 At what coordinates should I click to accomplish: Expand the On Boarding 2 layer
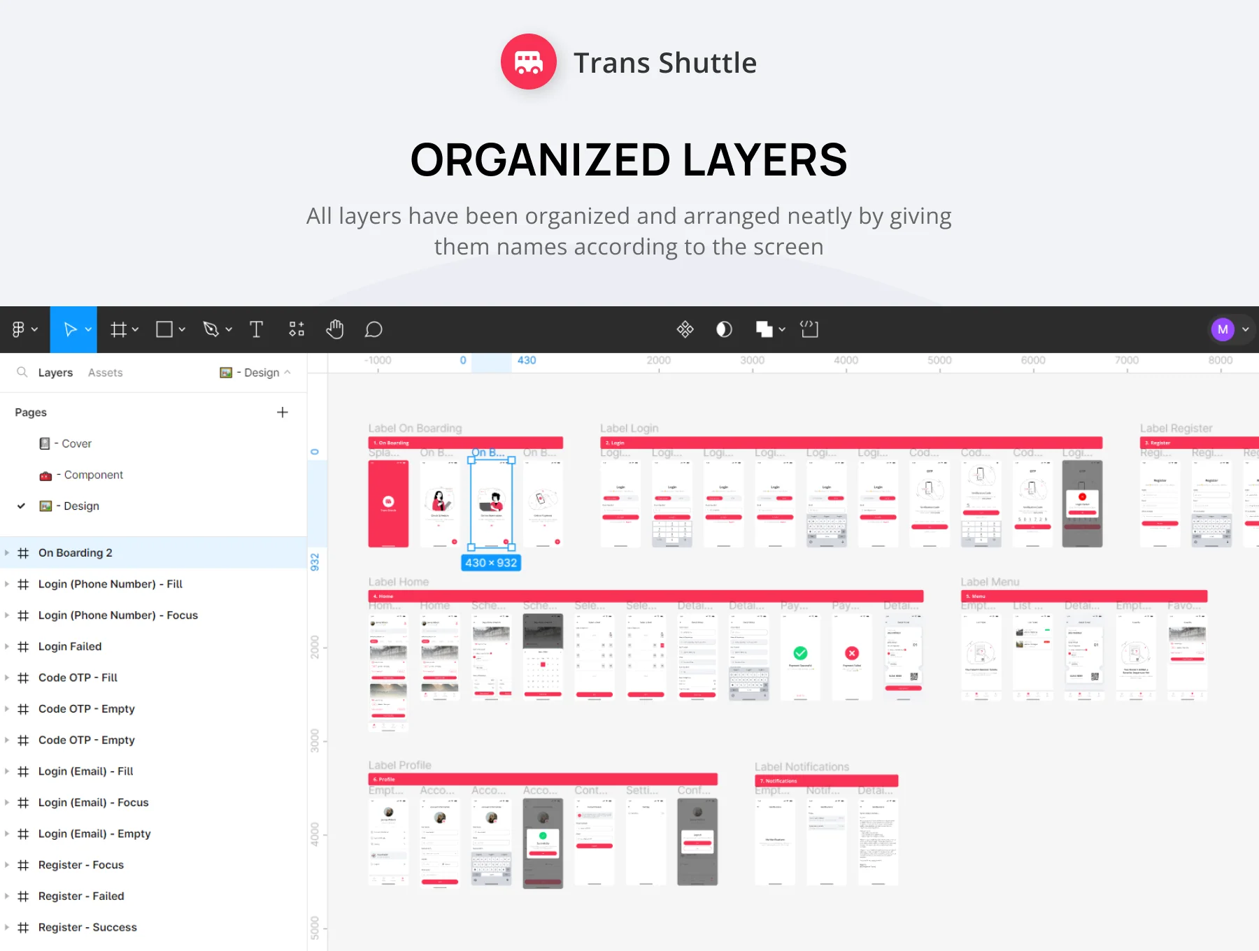tap(7, 553)
